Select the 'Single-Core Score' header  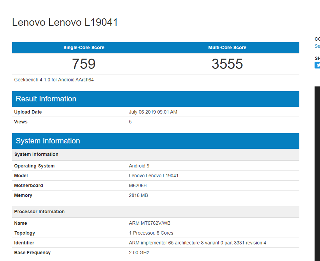tap(84, 48)
